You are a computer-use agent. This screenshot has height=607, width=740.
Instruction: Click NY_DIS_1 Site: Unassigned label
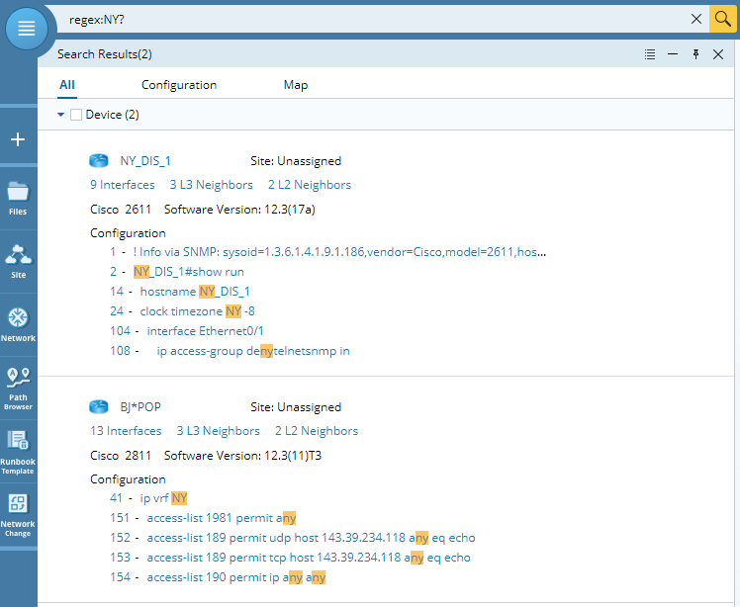pos(296,161)
